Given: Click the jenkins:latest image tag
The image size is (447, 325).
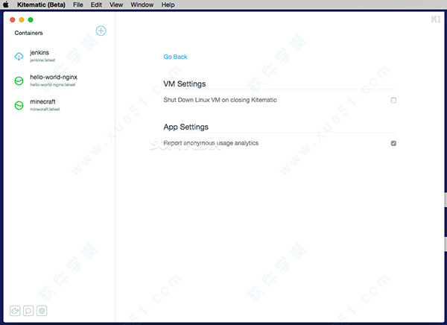Looking at the screenshot, I should 42,60.
